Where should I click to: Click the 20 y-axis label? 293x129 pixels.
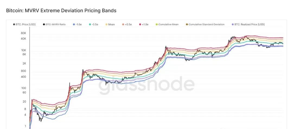(24, 102)
